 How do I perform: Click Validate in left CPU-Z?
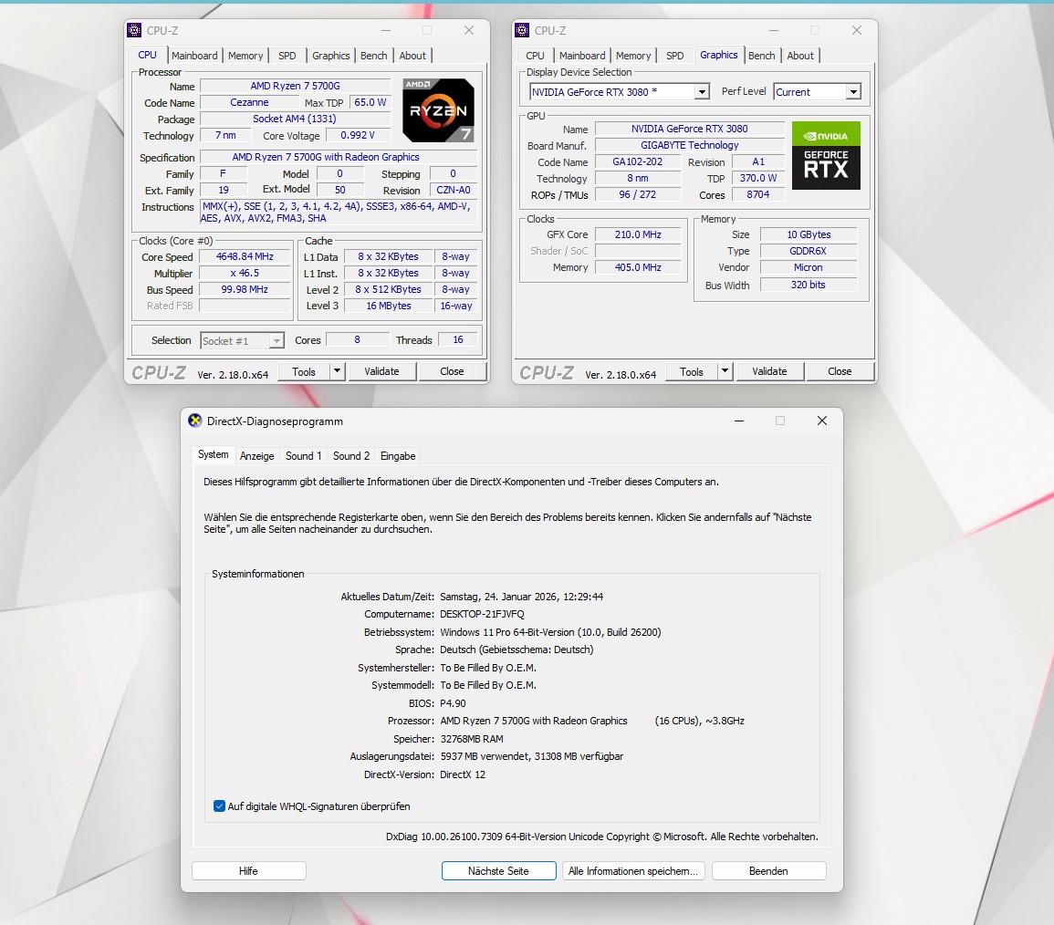[x=381, y=371]
